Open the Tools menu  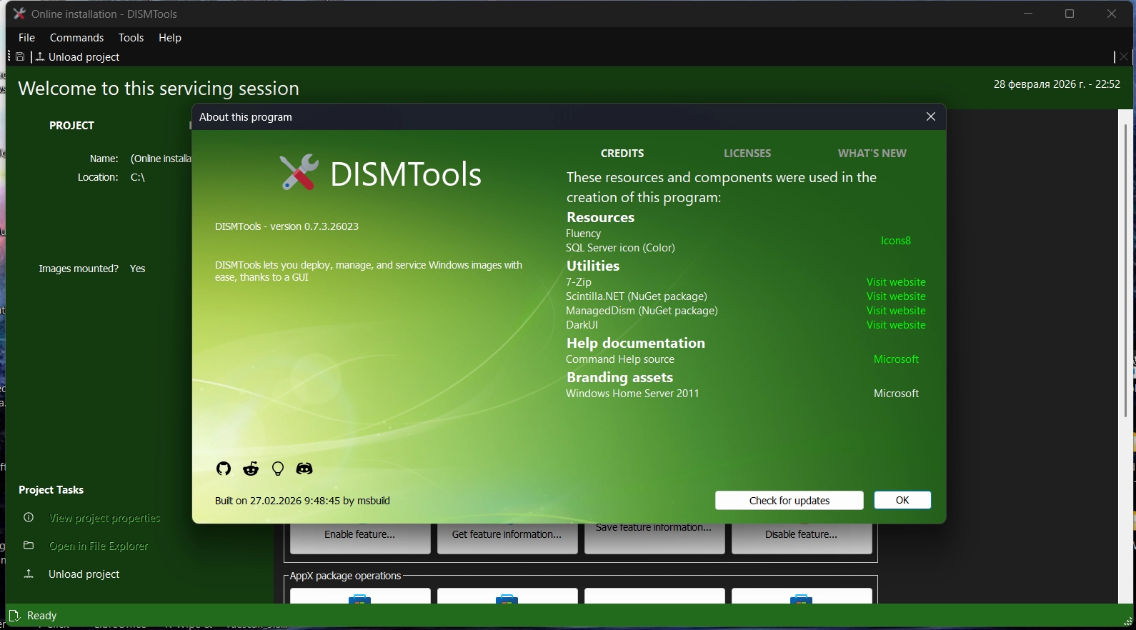tap(131, 38)
